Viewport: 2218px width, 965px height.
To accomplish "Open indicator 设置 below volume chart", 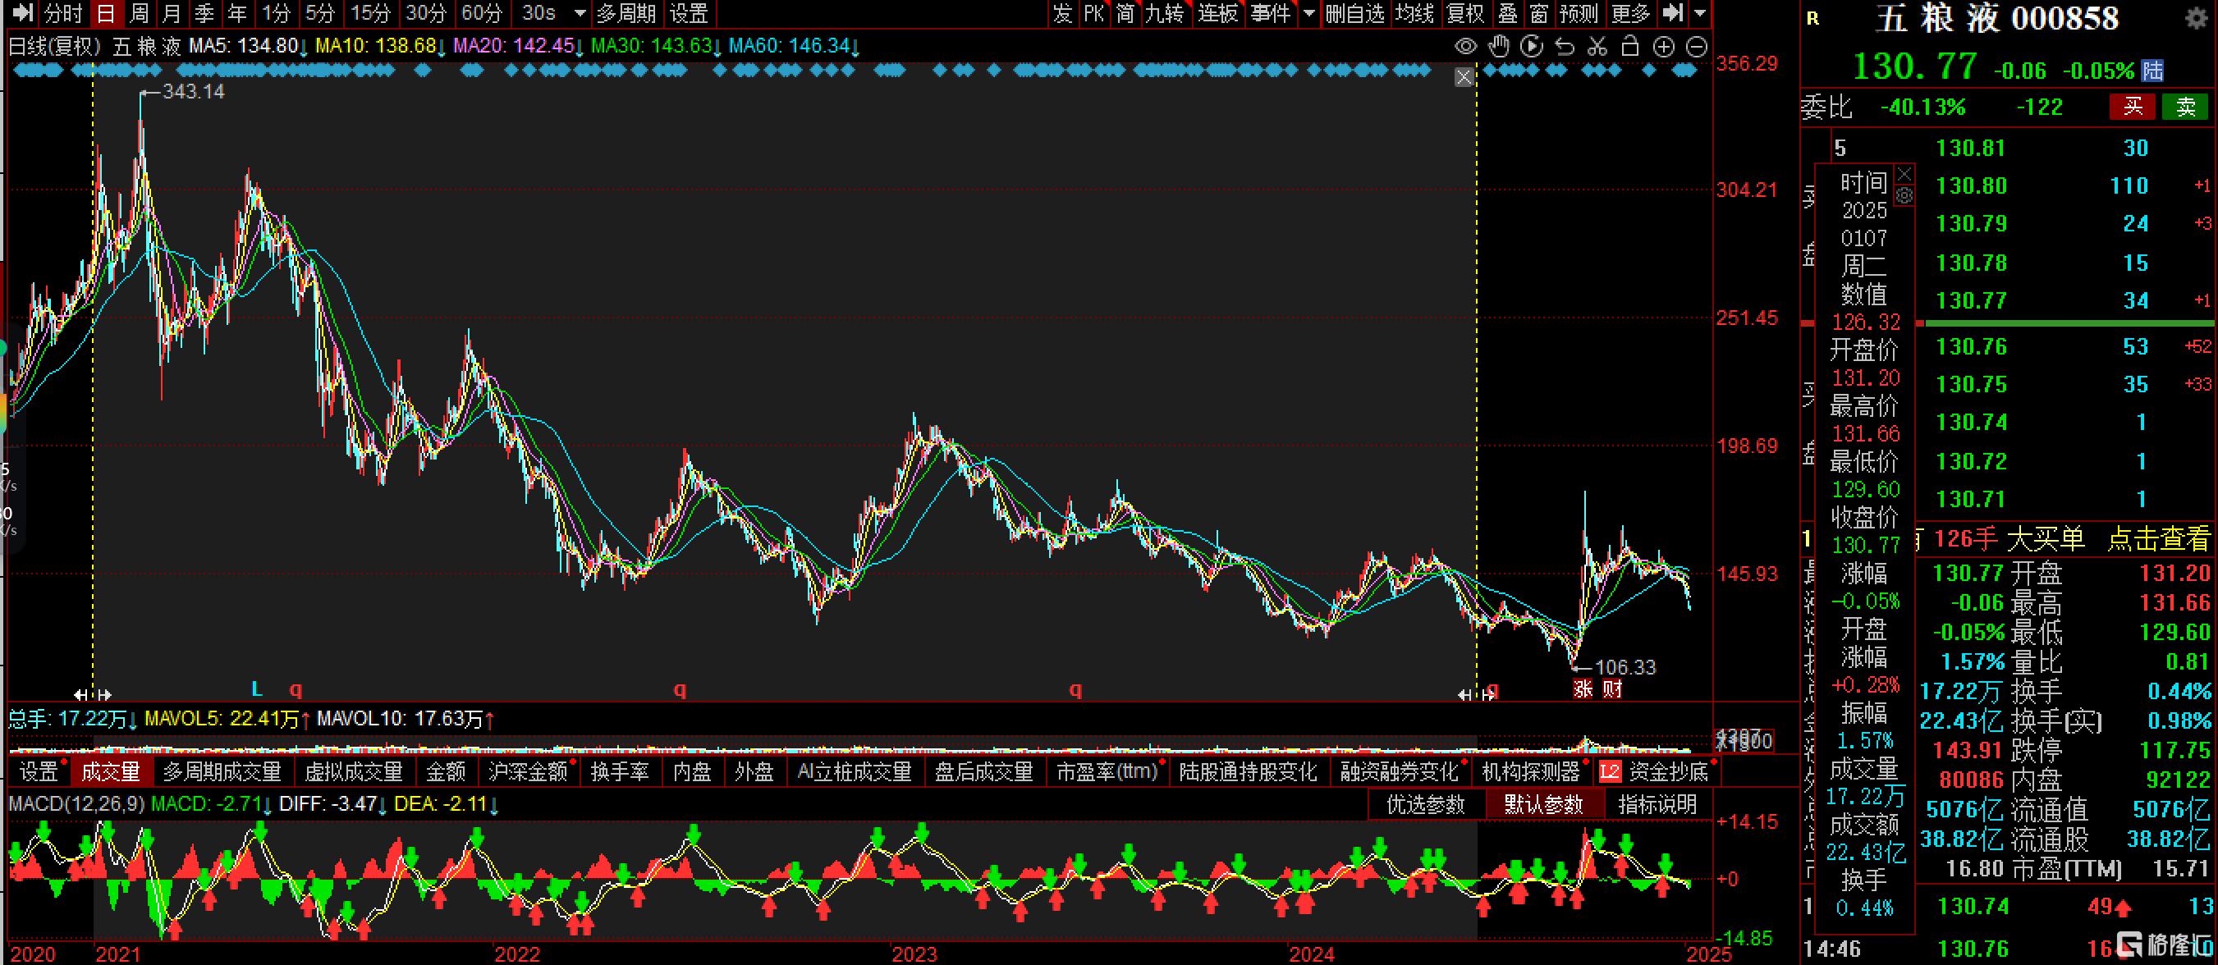I will [x=39, y=771].
